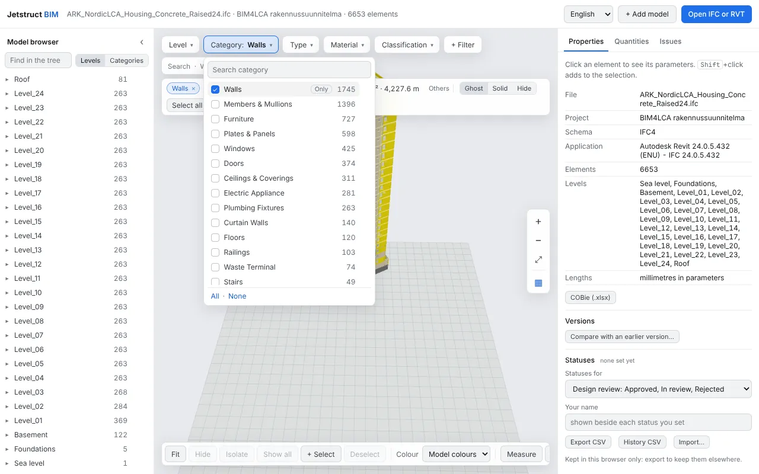759x474 pixels.
Task: Check the Members & Mullions category
Action: [215, 104]
